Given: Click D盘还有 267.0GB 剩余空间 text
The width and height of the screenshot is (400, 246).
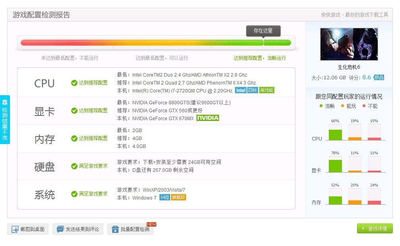Looking at the screenshot, I should [163, 170].
